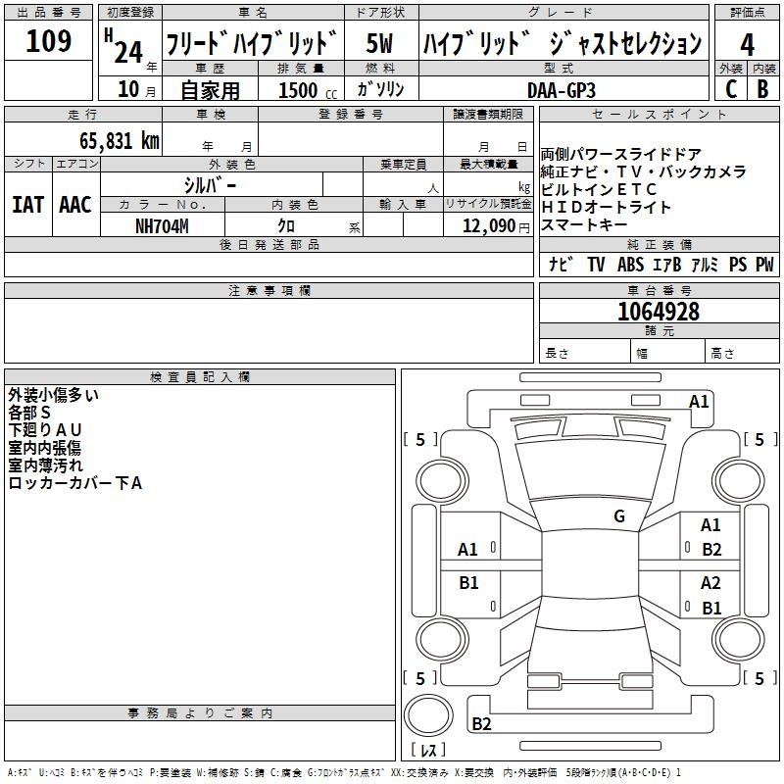The width and height of the screenshot is (784, 784).
Task: Click B1 mark on left rear door
Action: point(468,583)
